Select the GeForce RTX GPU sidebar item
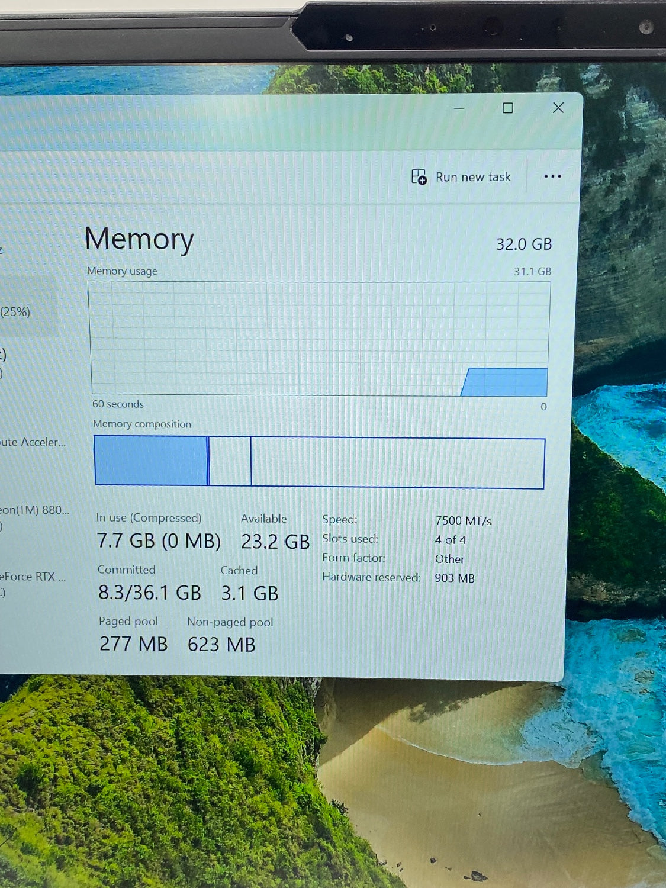The height and width of the screenshot is (888, 666). click(x=33, y=577)
